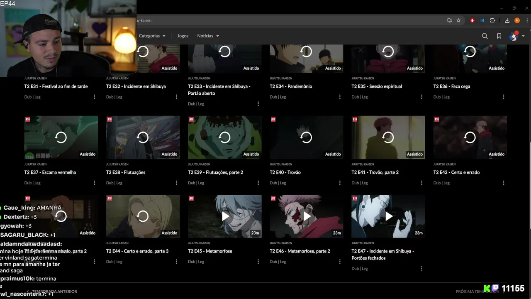Click the 23m duration on E46 thumbnail
The width and height of the screenshot is (531, 299).
click(x=337, y=233)
